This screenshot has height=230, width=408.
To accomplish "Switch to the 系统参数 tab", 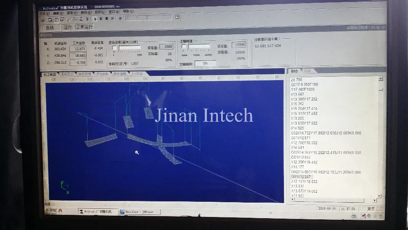I will pos(102,74).
